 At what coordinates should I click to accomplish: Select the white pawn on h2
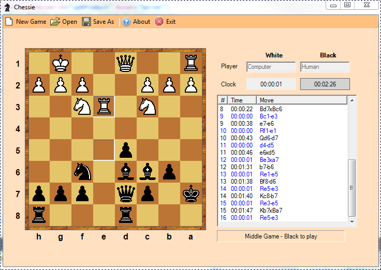click(39, 85)
